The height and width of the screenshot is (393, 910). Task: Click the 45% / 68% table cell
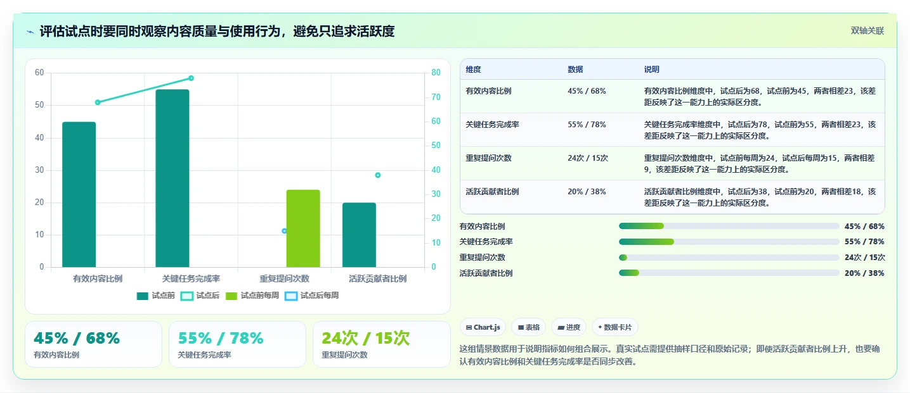coord(587,91)
